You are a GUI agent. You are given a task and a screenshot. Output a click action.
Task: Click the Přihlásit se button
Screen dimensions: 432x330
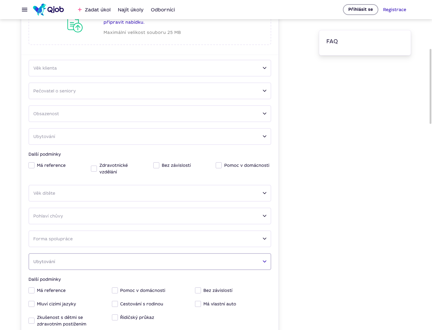click(361, 10)
